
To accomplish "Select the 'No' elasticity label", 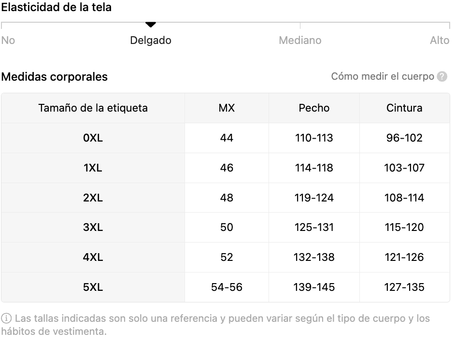I will (x=8, y=41).
